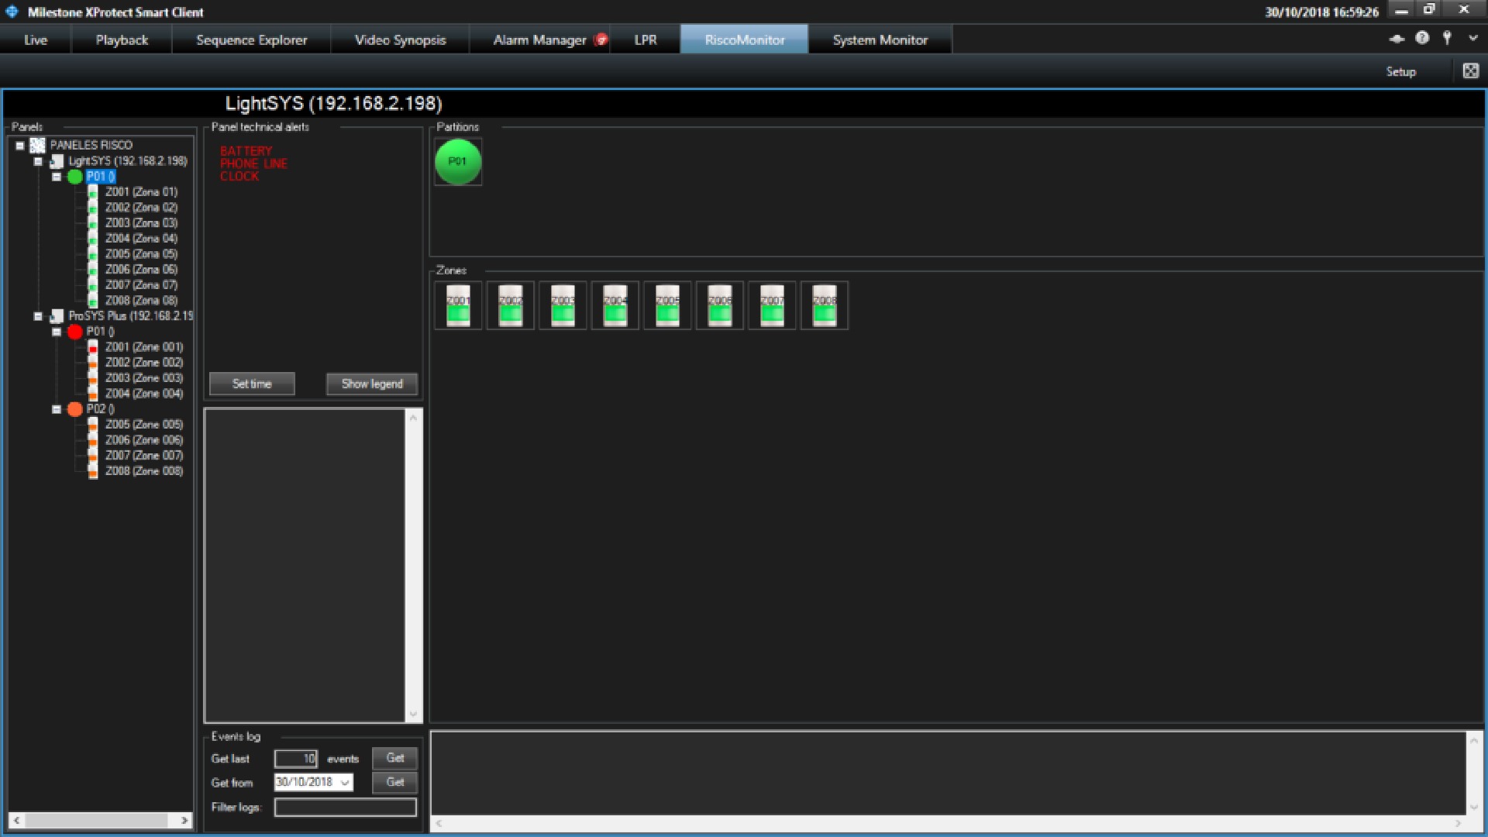Click up arrow of alerts list scrollbar

413,418
